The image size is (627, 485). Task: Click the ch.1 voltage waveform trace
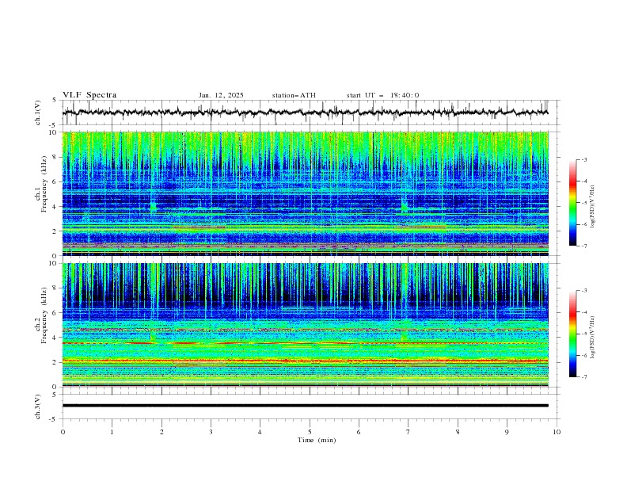(x=306, y=113)
